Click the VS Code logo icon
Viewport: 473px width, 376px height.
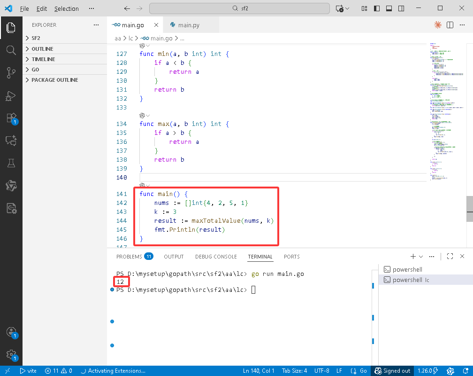point(8,8)
